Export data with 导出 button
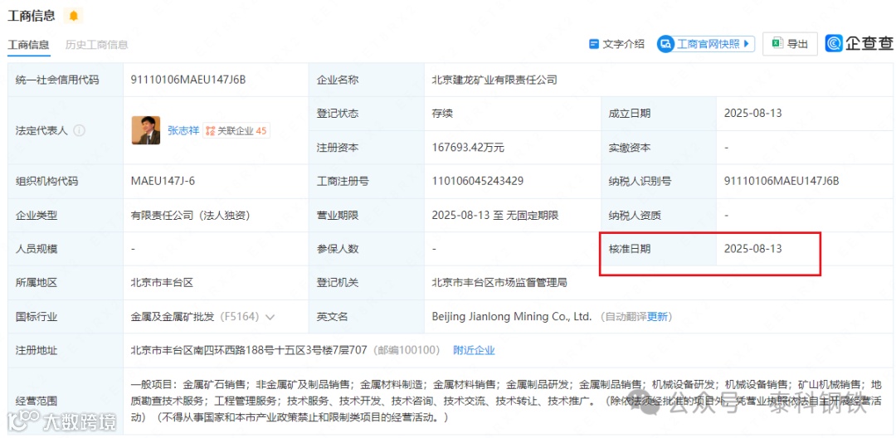This screenshot has height=438, width=896. [790, 44]
